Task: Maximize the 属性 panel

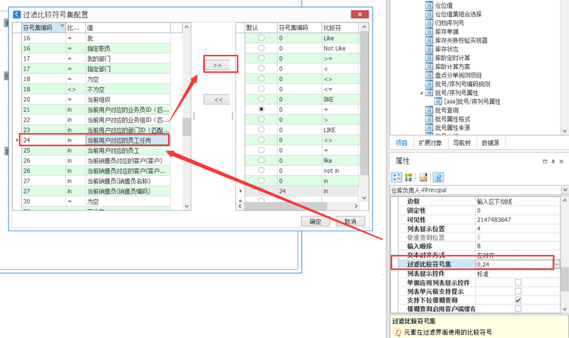Action: point(545,162)
